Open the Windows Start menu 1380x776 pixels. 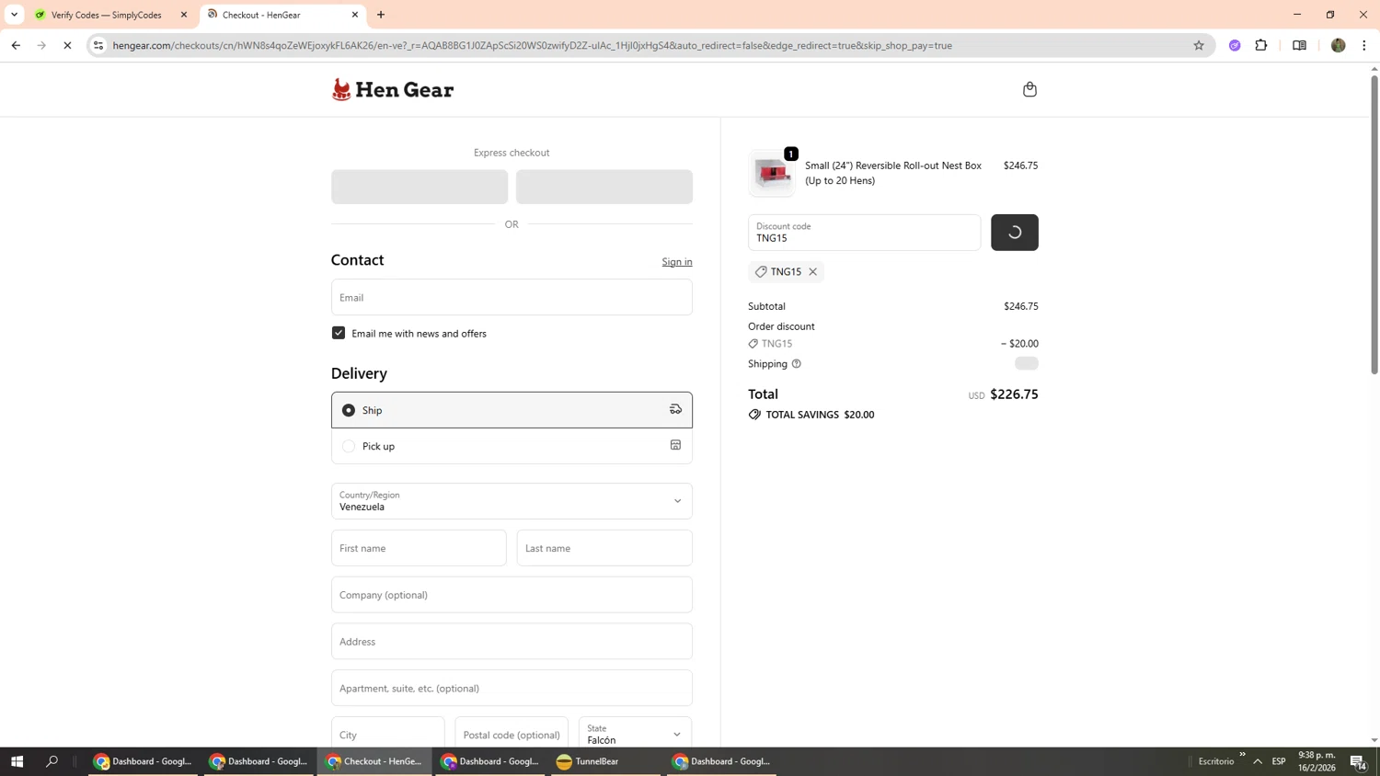[x=17, y=761]
